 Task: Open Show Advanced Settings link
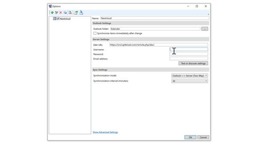tap(105, 132)
